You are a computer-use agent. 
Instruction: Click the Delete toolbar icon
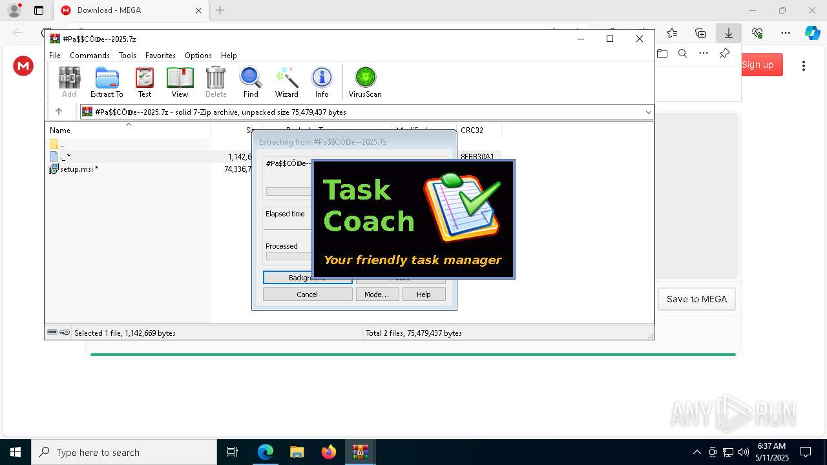coord(216,82)
